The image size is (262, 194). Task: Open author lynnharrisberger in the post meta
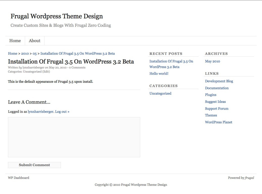(33, 67)
